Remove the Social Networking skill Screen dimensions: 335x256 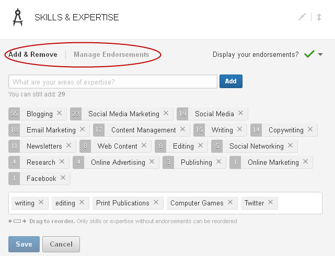point(290,145)
